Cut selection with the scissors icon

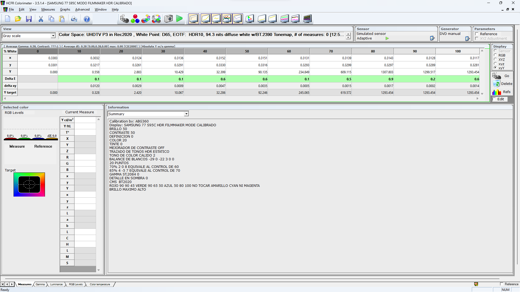point(41,19)
